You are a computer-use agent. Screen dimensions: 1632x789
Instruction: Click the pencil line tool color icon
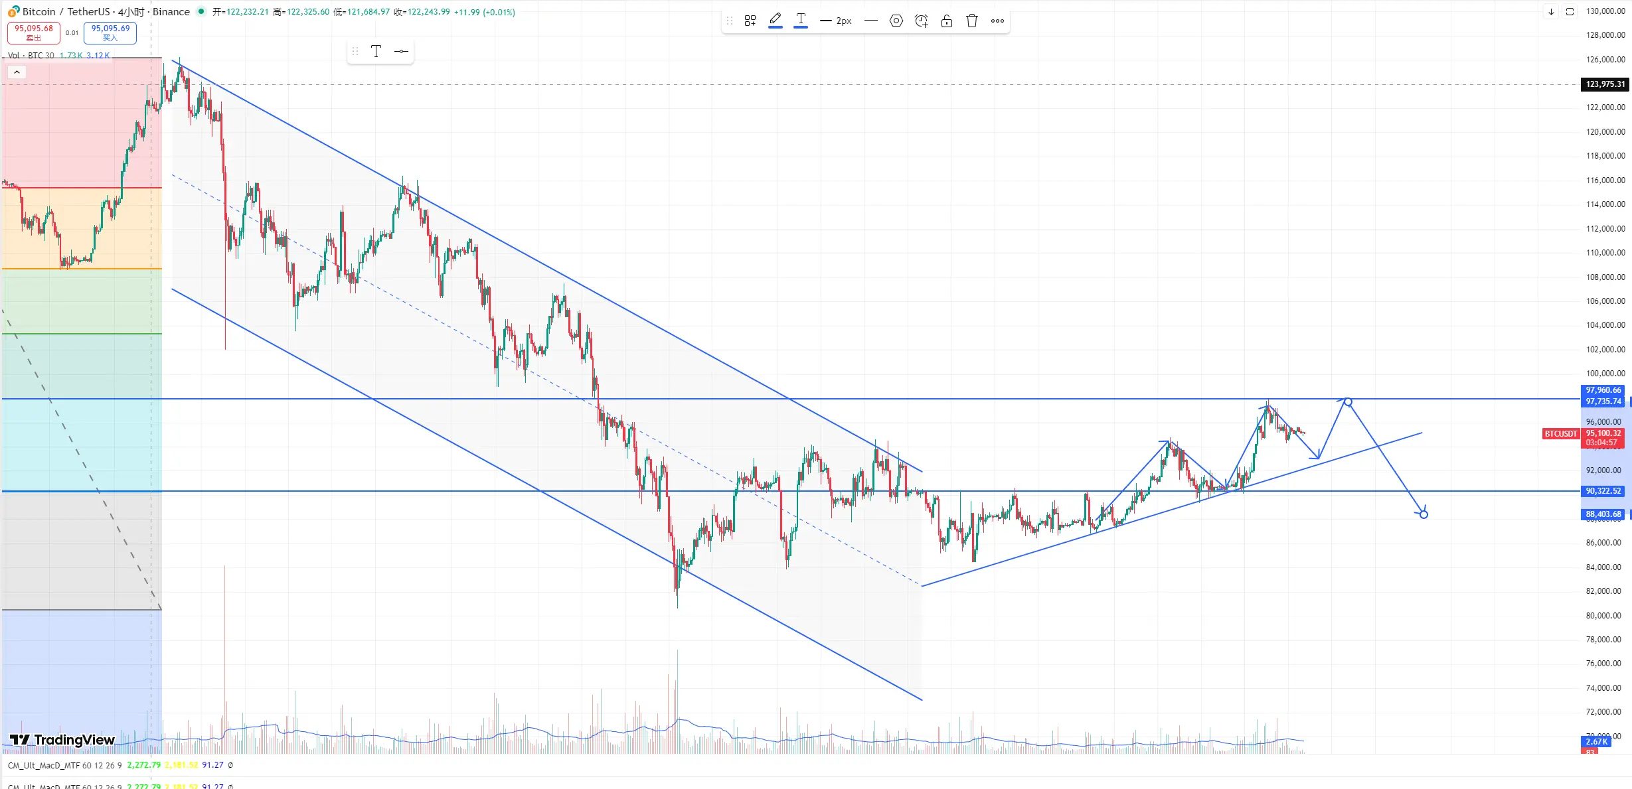[775, 21]
